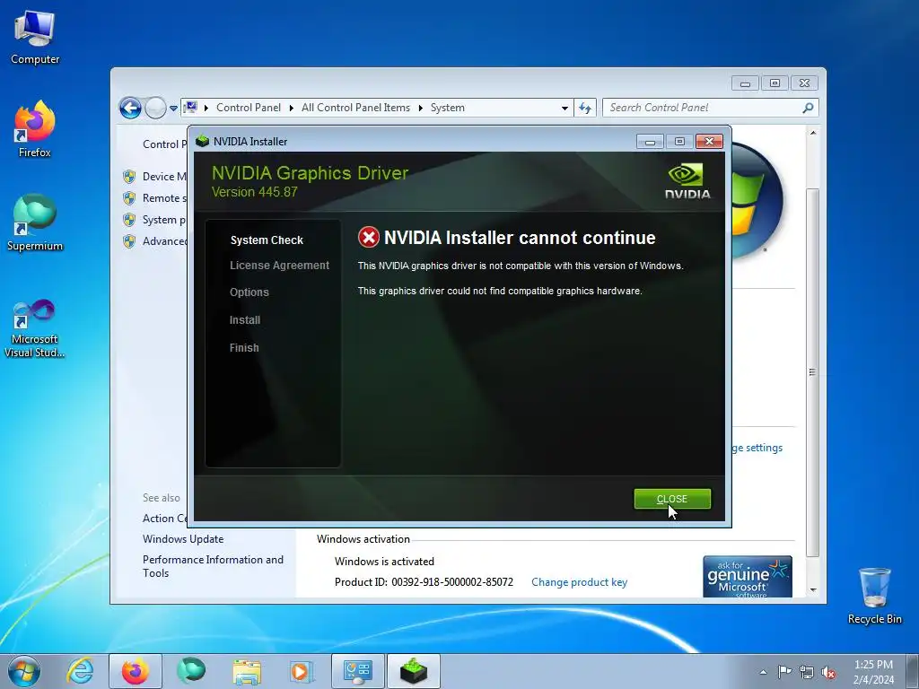Select the Recycle Bin desktop icon
This screenshot has width=919, height=689.
(x=874, y=596)
